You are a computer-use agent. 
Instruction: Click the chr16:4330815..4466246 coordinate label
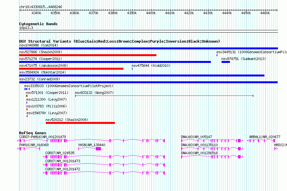coord(41,7)
